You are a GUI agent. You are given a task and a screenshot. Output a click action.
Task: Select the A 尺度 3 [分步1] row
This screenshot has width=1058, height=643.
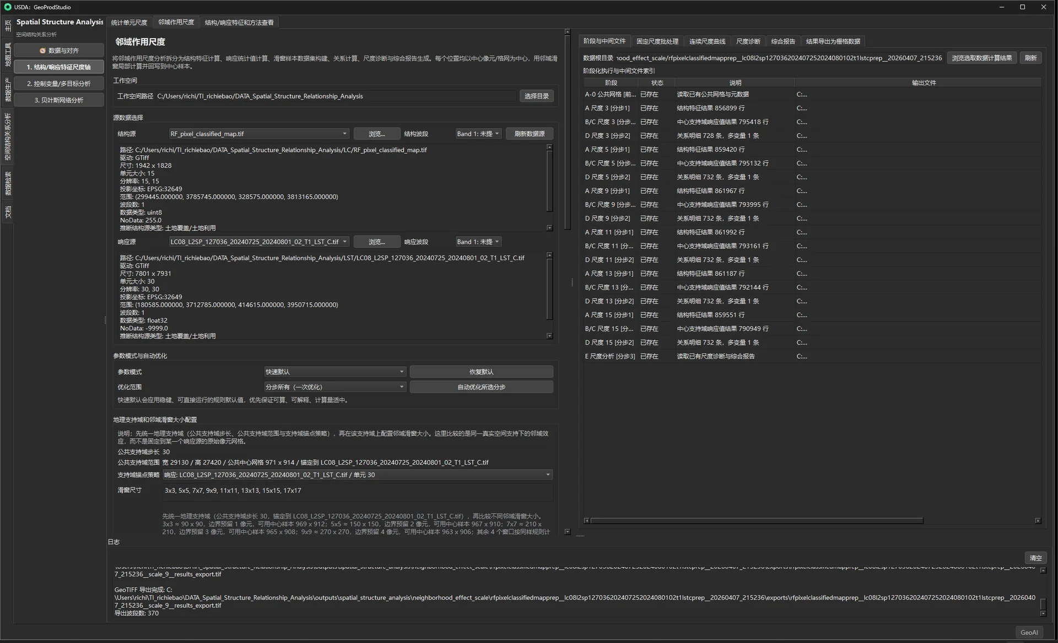click(x=812, y=108)
